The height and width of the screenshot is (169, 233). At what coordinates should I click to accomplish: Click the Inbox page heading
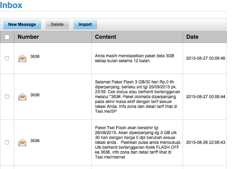pyautogui.click(x=11, y=5)
